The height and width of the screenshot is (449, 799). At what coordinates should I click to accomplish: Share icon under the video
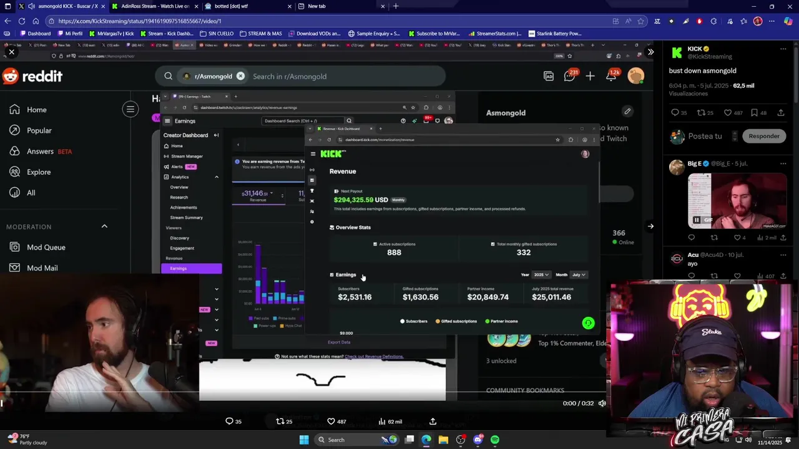(433, 422)
